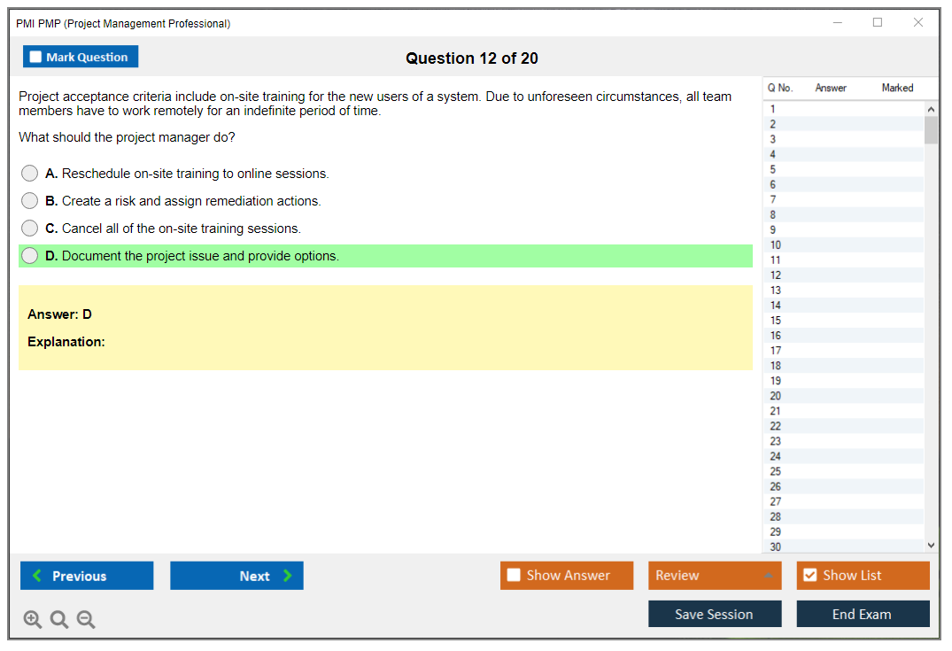Image resolution: width=952 pixels, height=651 pixels.
Task: Enable the Show Answer checkbox
Action: coord(514,576)
